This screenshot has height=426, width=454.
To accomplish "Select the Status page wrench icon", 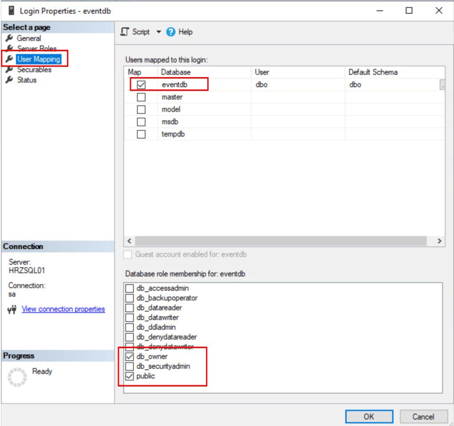I will (x=9, y=80).
